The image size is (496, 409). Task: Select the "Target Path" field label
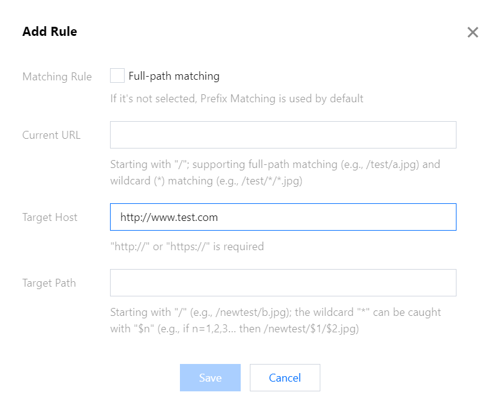pos(49,283)
